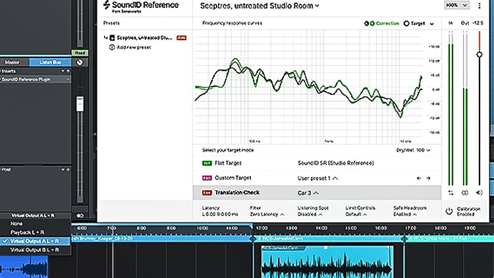Click the 7:00 marker on the timeline ruler

click(111, 228)
